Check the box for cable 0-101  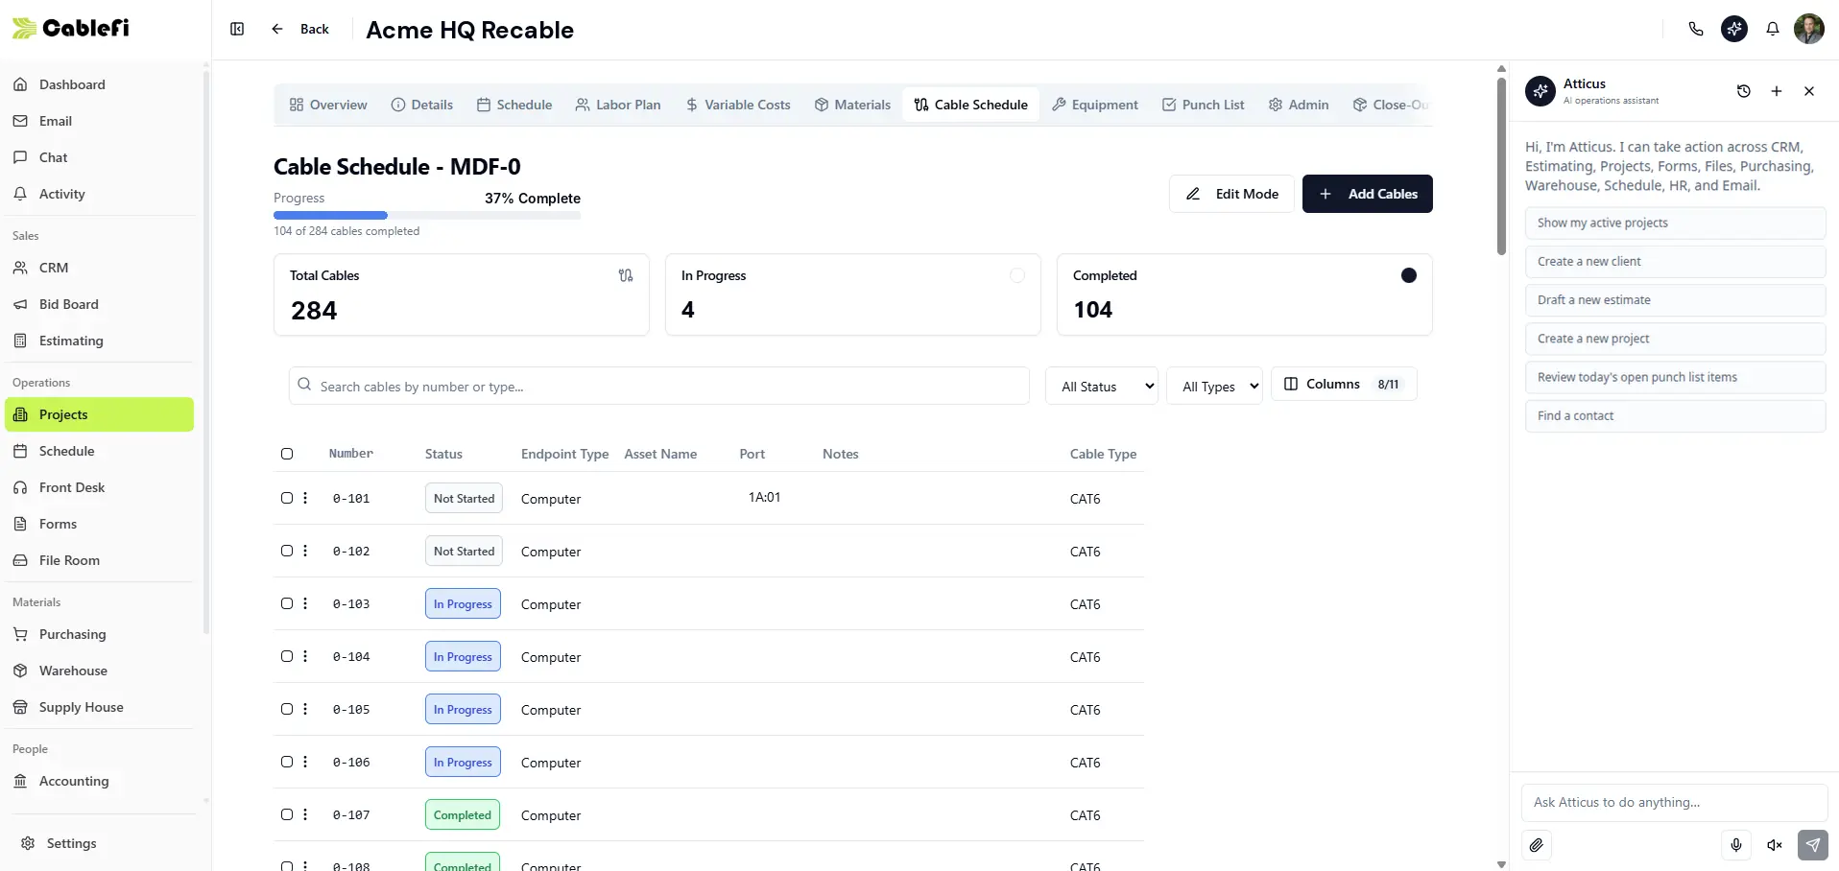click(x=287, y=498)
